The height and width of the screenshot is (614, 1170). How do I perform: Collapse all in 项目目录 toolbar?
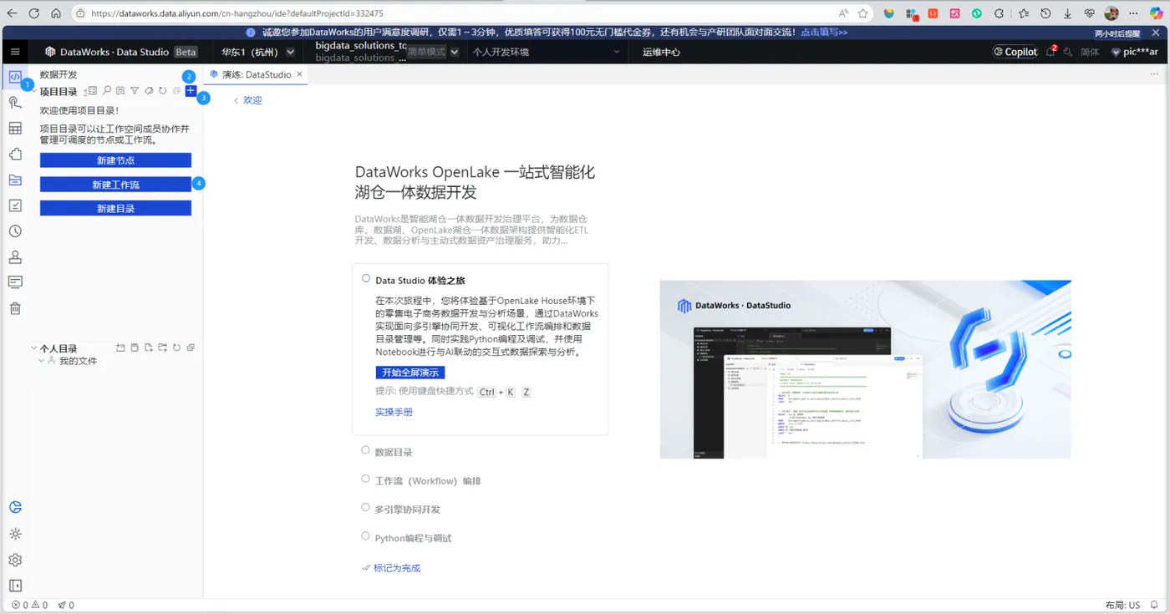[x=176, y=91]
